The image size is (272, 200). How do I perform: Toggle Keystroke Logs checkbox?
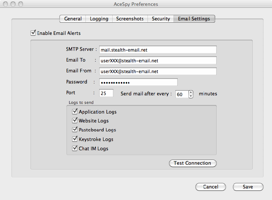(x=75, y=139)
